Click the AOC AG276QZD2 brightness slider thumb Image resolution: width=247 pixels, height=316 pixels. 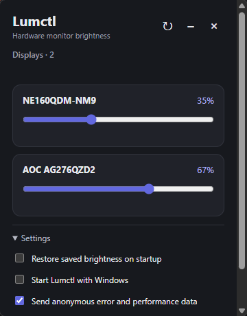(149, 189)
